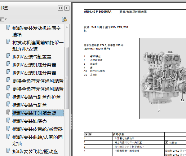The image size is (186, 156).
Task: Click bookmark icon beside 拆卸/安装发动机连同变速箱
Action: click(8, 27)
